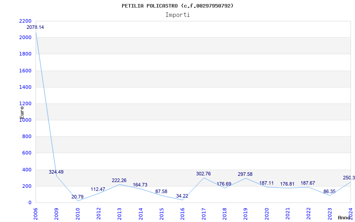Click the y-axis tick 600

coord(27,153)
